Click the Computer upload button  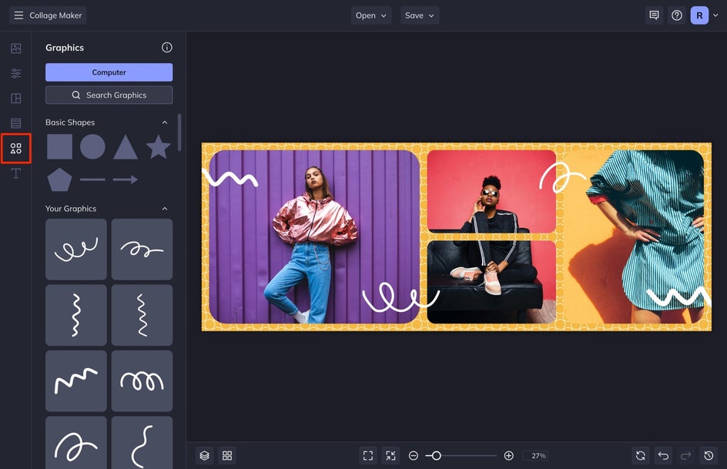[109, 72]
